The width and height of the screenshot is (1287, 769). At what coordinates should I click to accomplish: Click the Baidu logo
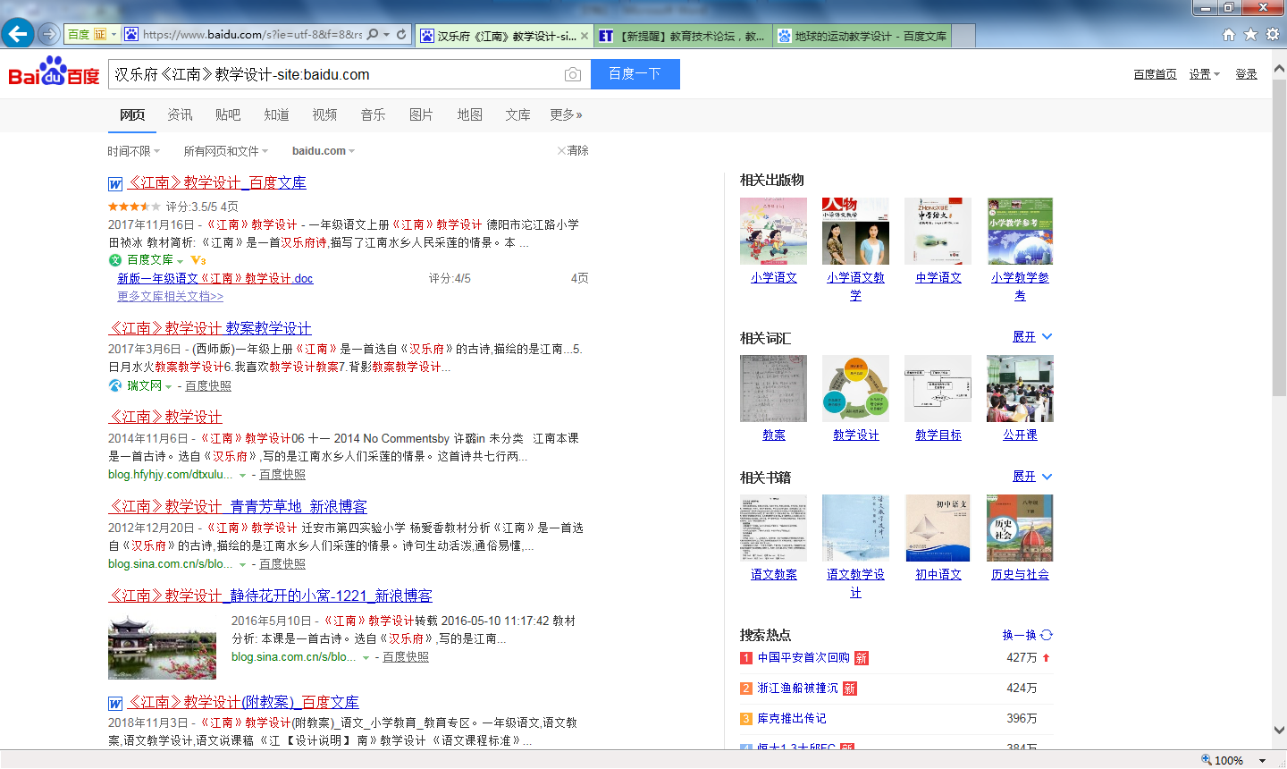[54, 72]
